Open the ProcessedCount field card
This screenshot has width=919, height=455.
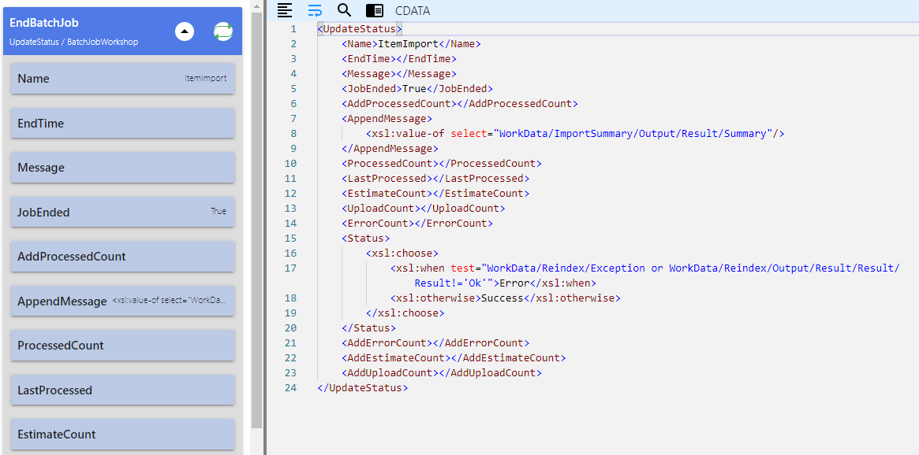coord(122,346)
